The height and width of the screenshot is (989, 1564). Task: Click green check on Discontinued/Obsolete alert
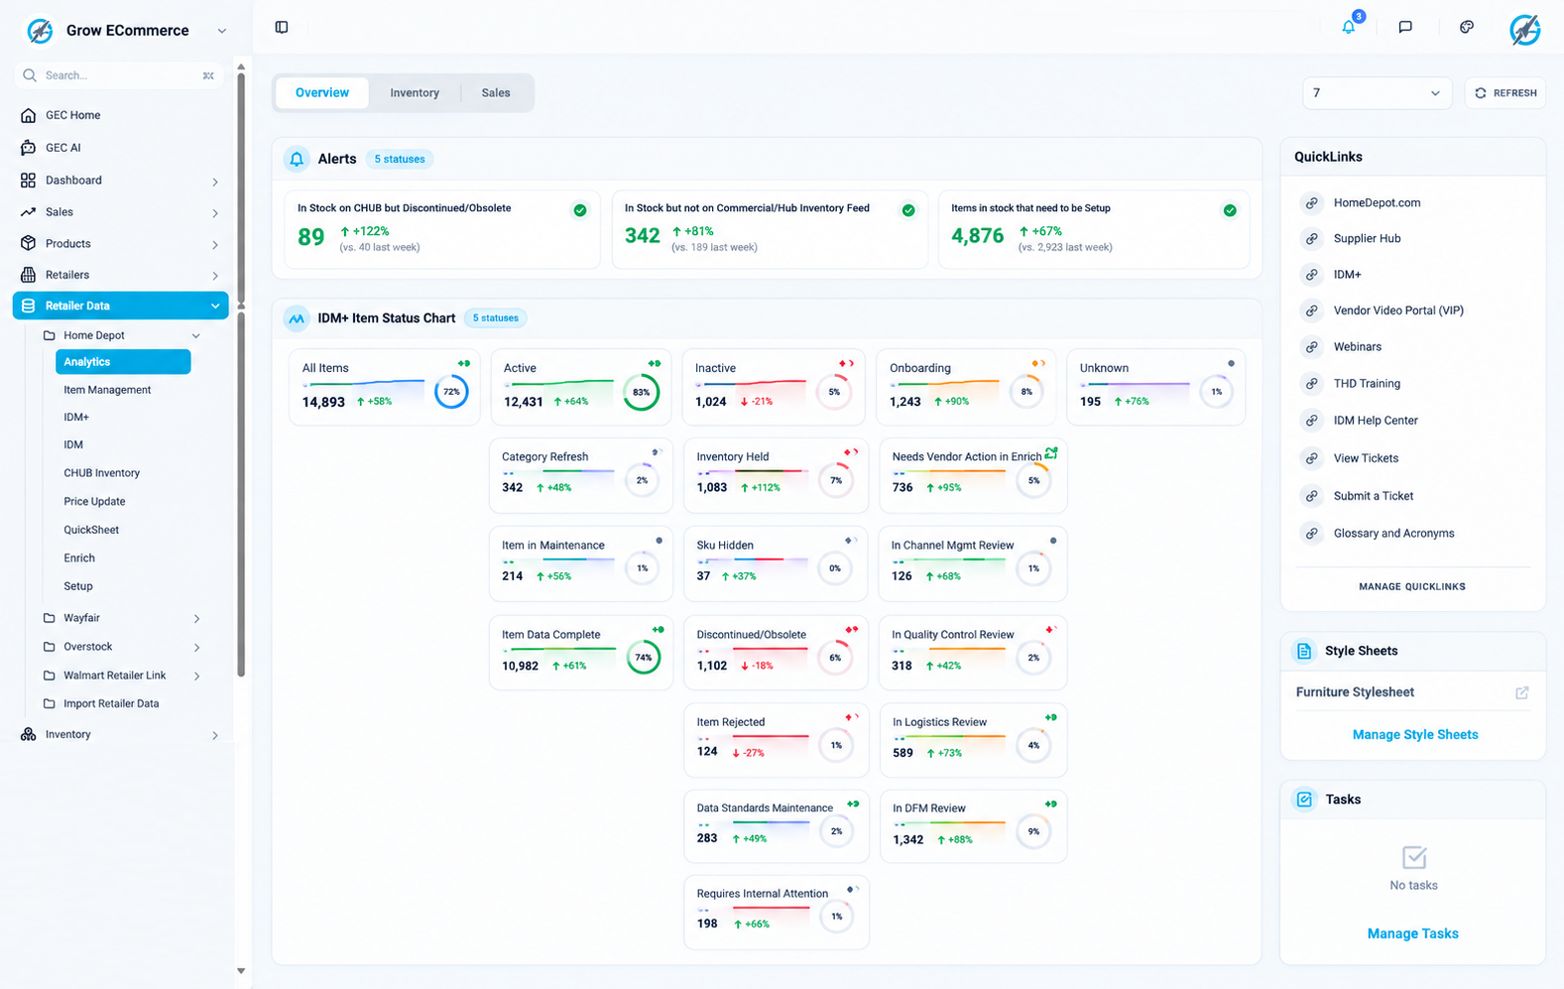(580, 210)
